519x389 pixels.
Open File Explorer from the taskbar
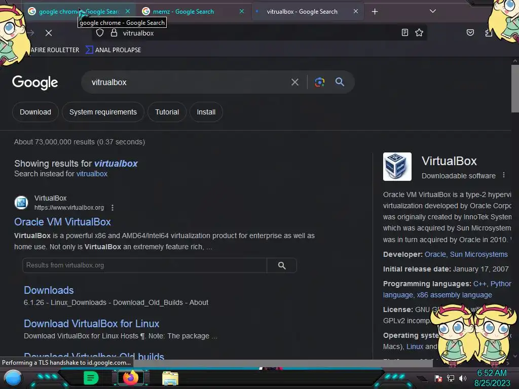[x=170, y=378]
